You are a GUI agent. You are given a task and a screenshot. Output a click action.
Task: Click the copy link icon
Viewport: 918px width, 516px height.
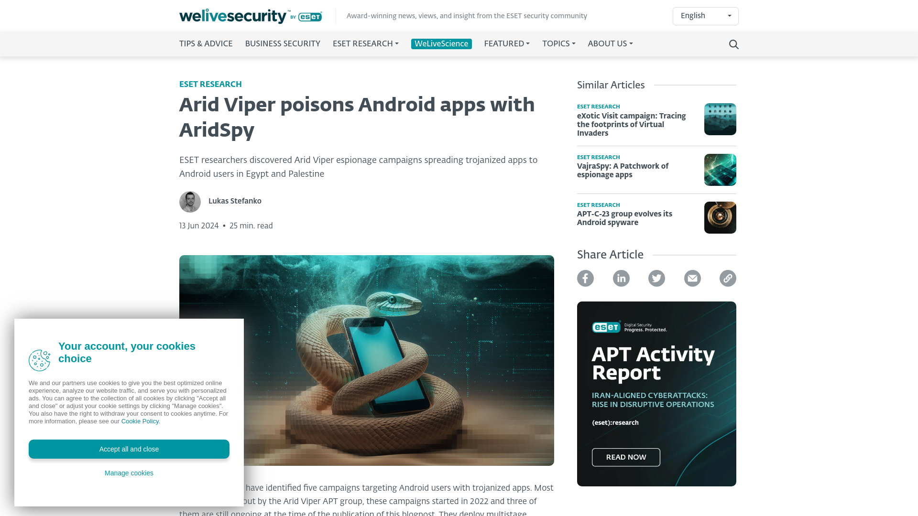(728, 278)
